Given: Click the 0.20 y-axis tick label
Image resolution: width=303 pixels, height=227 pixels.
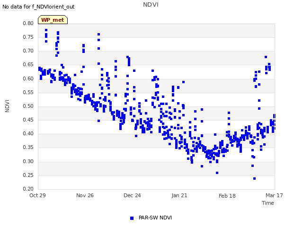Looking at the screenshot, I should pos(28,189).
